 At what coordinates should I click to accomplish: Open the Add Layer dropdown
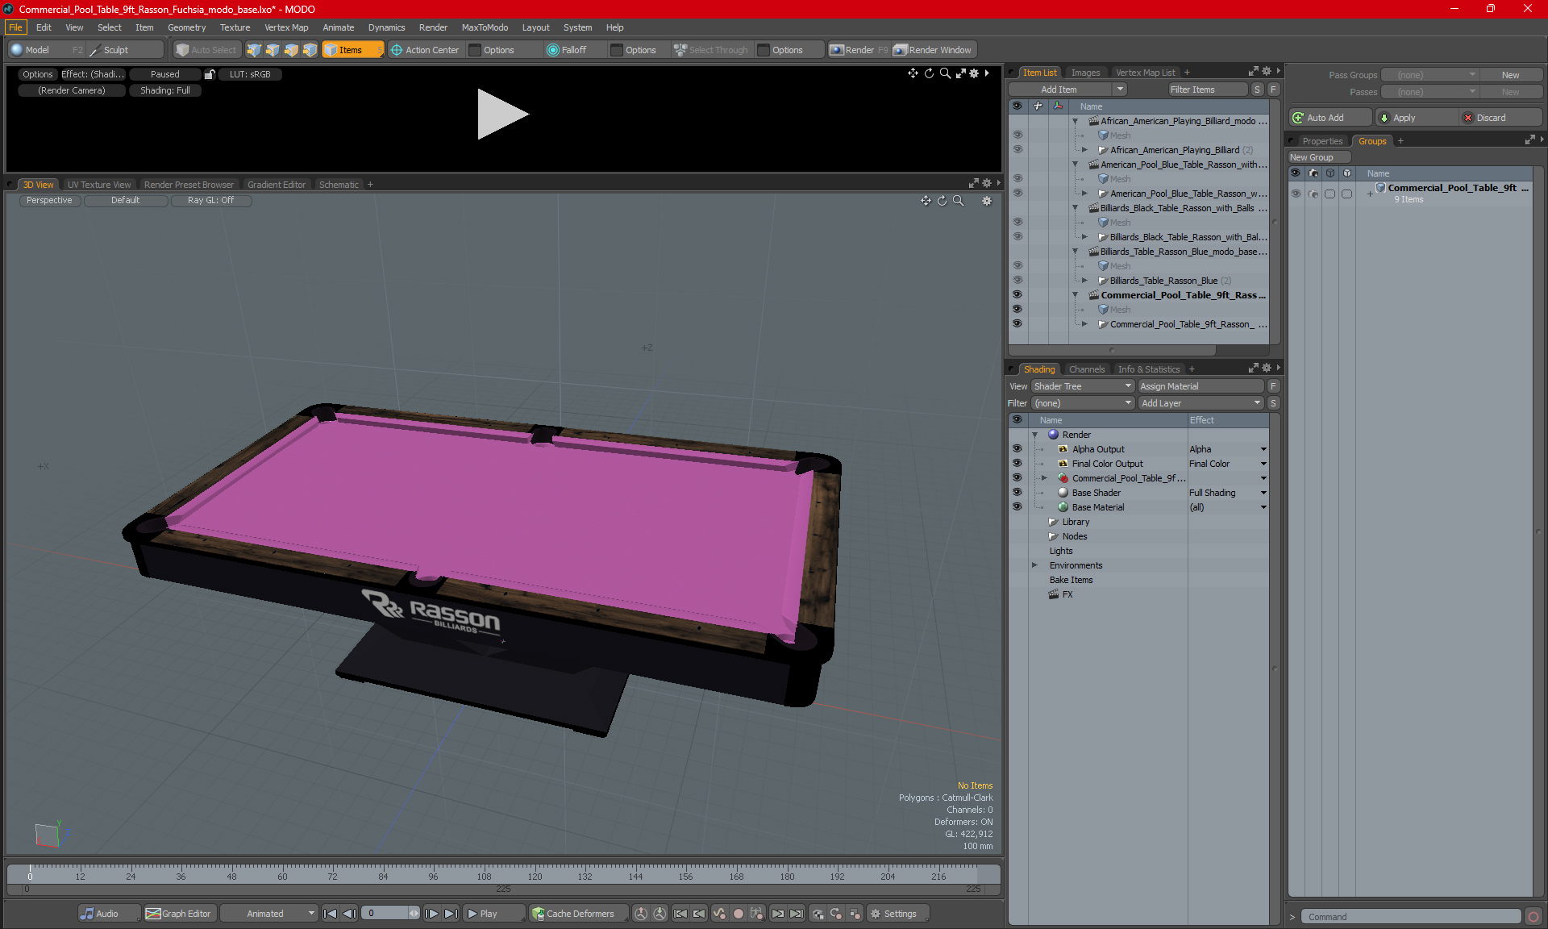(1201, 403)
